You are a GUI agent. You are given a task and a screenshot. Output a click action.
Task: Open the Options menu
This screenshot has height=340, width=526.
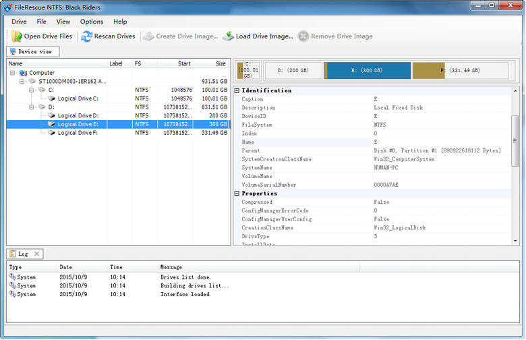[92, 22]
